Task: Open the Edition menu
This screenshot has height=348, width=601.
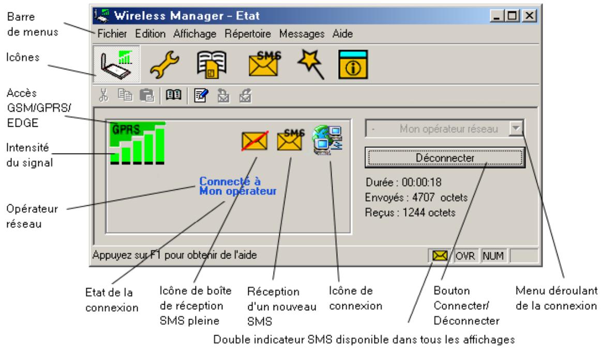Action: coord(150,34)
